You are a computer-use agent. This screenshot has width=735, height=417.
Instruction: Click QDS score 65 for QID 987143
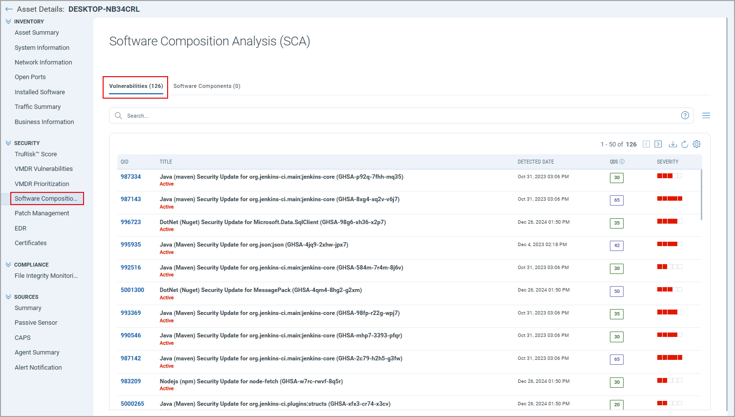pyautogui.click(x=617, y=200)
